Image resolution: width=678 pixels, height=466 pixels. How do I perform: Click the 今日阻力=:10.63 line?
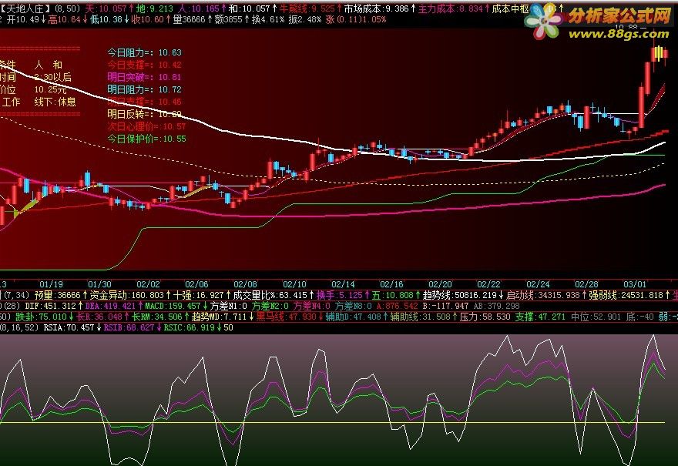(x=144, y=52)
